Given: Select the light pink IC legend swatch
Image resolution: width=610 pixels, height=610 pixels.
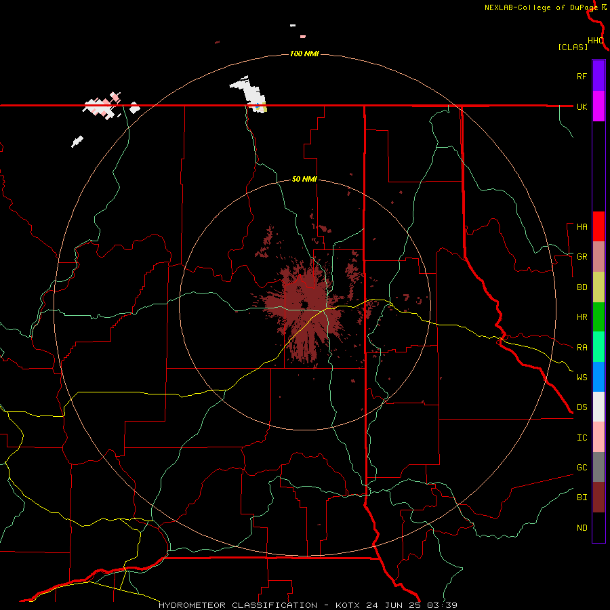Looking at the screenshot, I should click(x=598, y=437).
